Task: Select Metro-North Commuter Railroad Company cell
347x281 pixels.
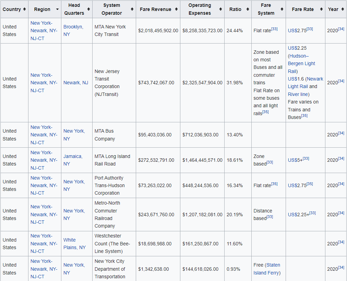Action: point(114,215)
